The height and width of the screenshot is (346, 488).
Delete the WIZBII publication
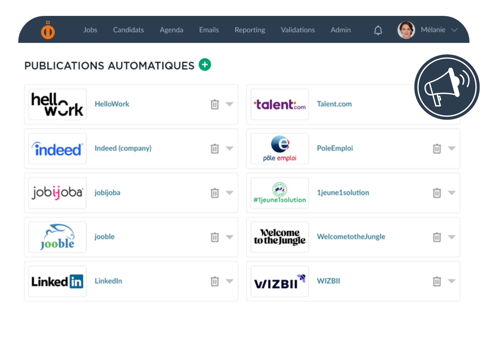pos(437,281)
